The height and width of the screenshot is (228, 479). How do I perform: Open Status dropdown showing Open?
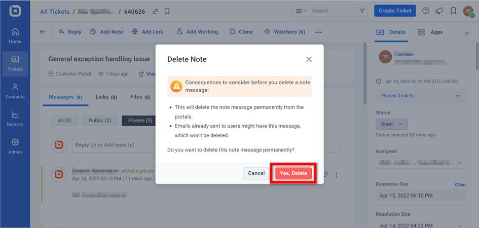[x=392, y=124]
